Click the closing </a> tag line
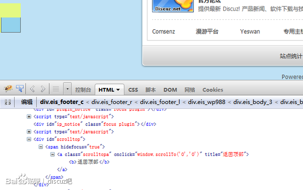The height and width of the screenshot is (190, 303). click(x=62, y=170)
